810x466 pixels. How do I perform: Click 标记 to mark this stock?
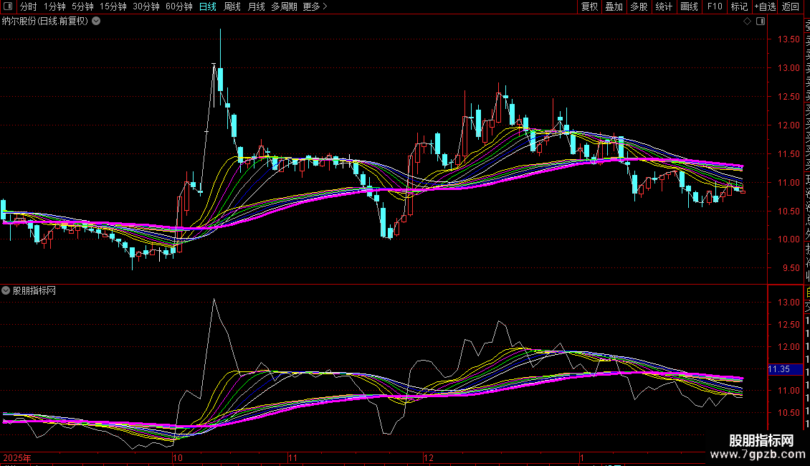tap(739, 7)
